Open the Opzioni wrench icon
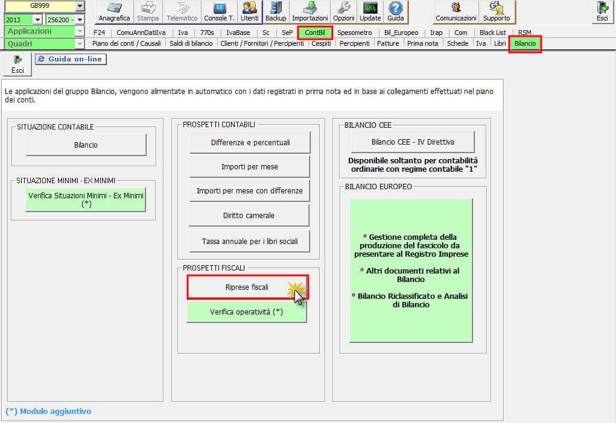Image resolution: width=616 pixels, height=423 pixels. coord(344,11)
